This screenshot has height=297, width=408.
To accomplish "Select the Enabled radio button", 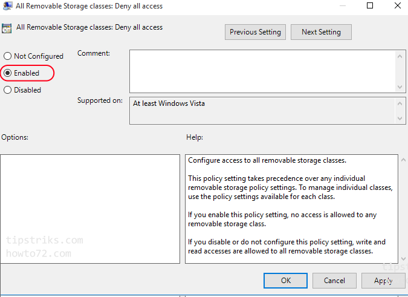I will pyautogui.click(x=7, y=73).
